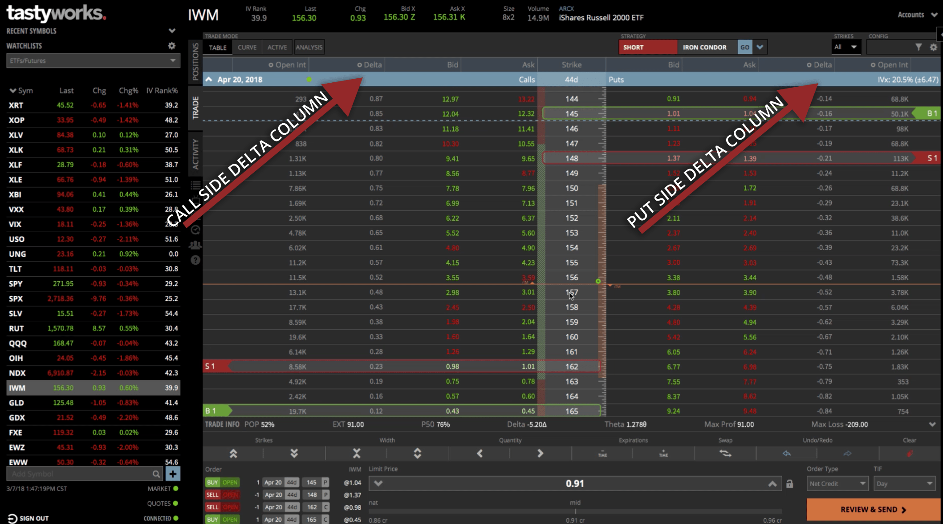Open the help question mark icon
This screenshot has height=524, width=943.
coord(195,260)
